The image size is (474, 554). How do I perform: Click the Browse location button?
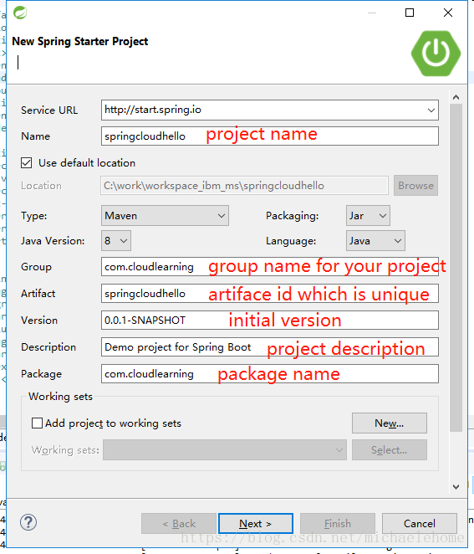(415, 186)
